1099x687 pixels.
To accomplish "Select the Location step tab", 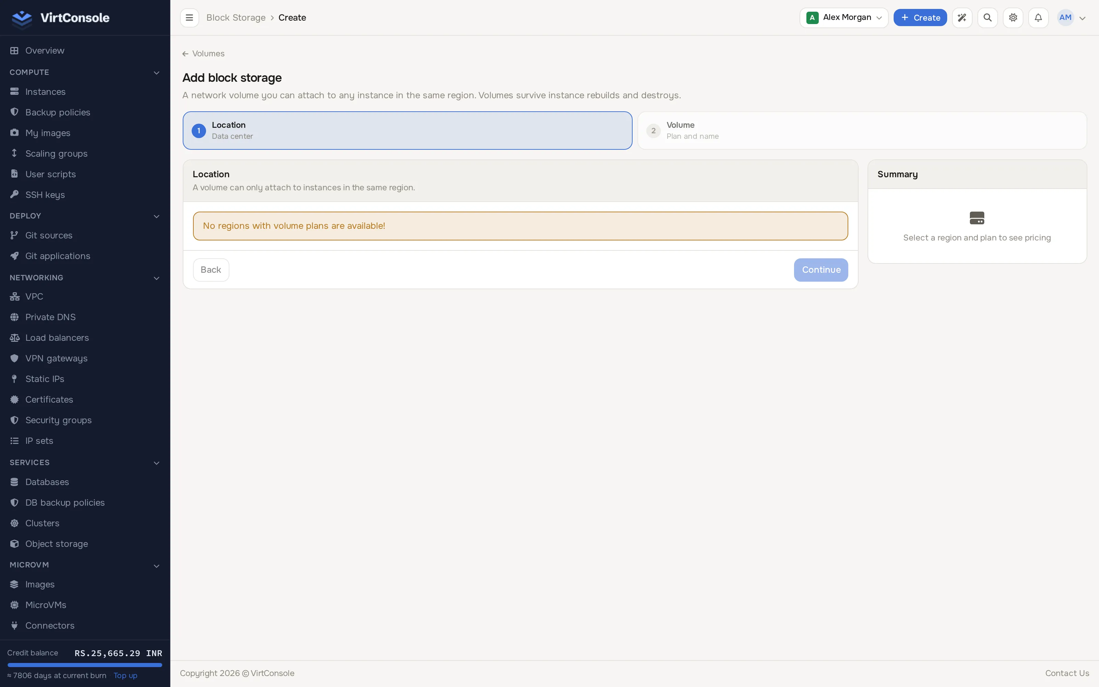I will coord(407,131).
